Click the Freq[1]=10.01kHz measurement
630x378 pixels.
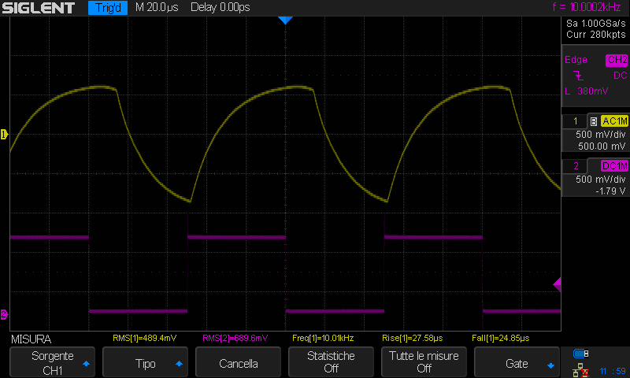(323, 339)
